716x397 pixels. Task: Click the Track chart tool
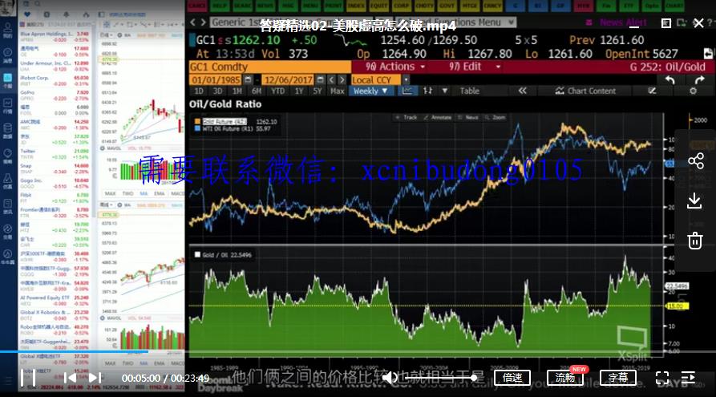coord(407,117)
